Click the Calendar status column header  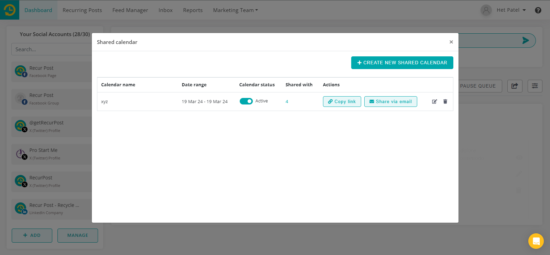coord(257,85)
